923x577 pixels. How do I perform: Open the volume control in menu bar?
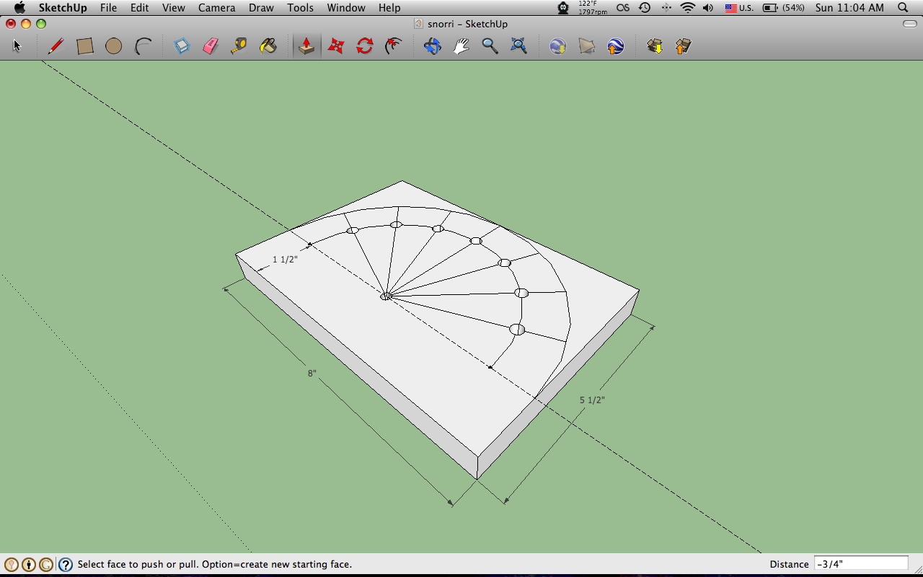[x=708, y=8]
